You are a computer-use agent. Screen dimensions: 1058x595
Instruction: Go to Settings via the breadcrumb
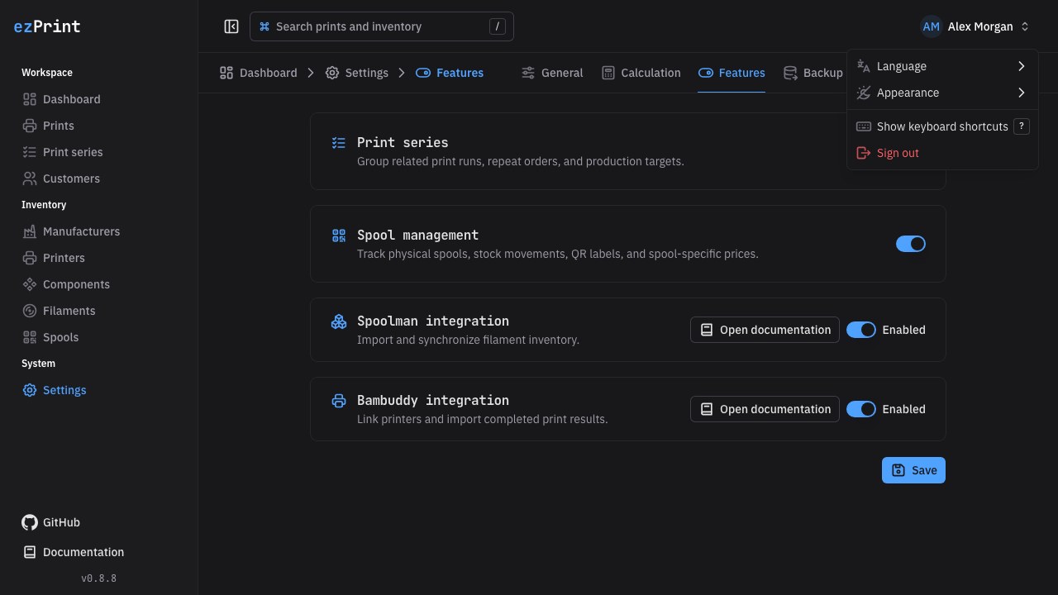[x=357, y=73]
